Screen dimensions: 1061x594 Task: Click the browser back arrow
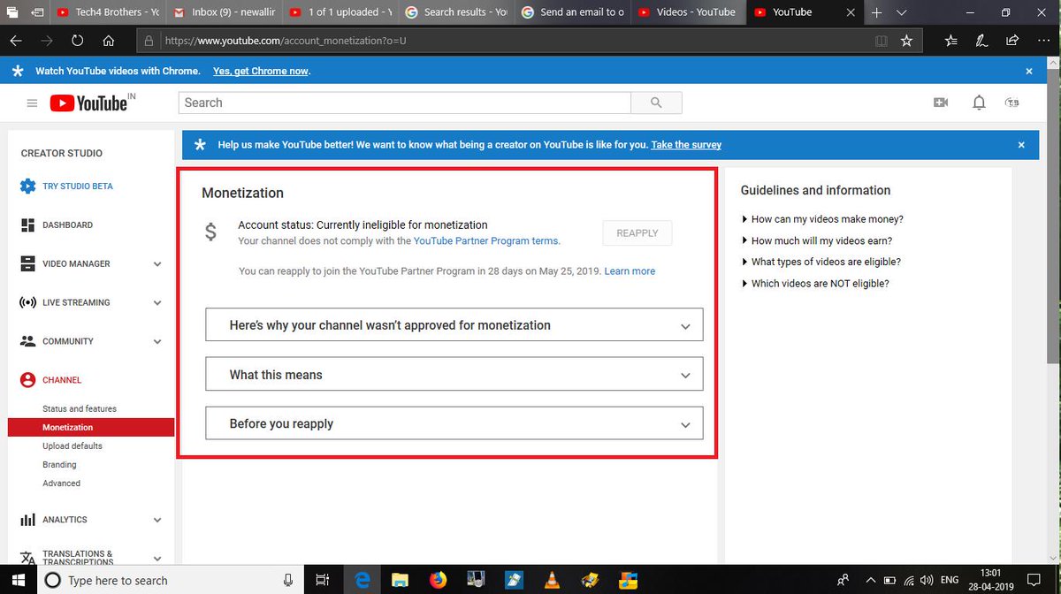click(x=16, y=41)
